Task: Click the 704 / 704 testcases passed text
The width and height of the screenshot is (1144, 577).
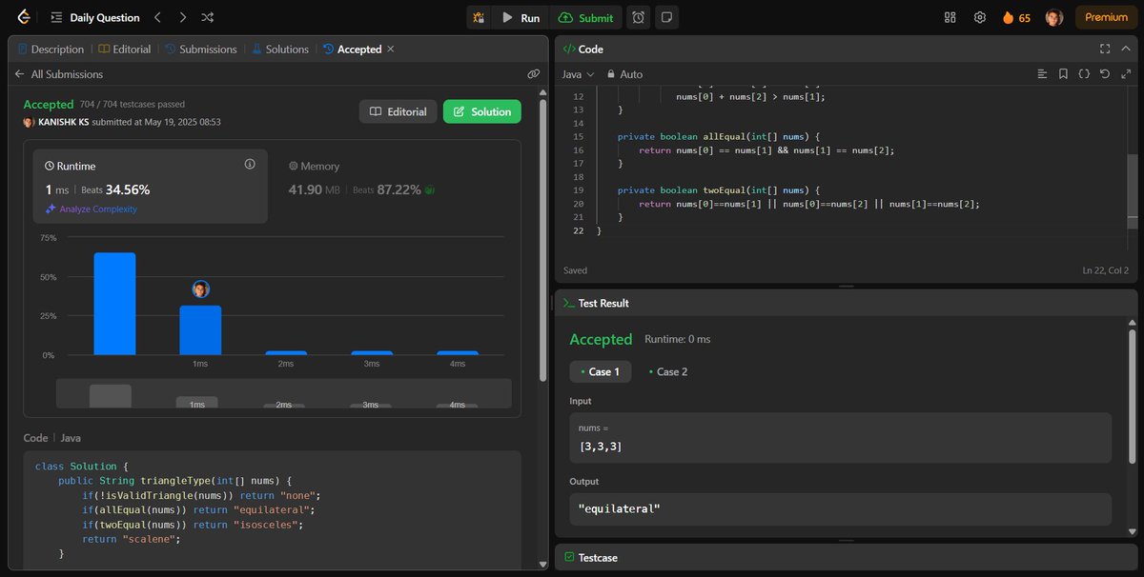Action: [x=133, y=104]
